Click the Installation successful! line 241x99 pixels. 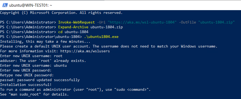pos(26,85)
